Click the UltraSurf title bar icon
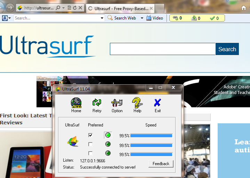Screen dimensions: 250x178 [x=58, y=89]
